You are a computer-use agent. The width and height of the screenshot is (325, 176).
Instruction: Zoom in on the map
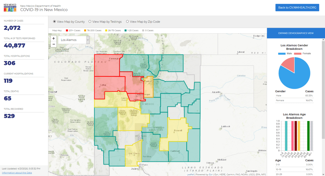pyautogui.click(x=53, y=39)
